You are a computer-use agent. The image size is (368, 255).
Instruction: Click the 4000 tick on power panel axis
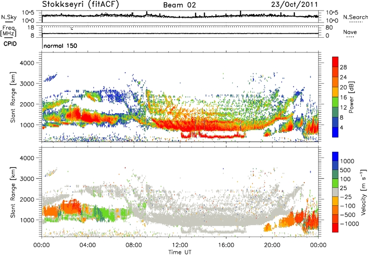[x=27, y=63]
